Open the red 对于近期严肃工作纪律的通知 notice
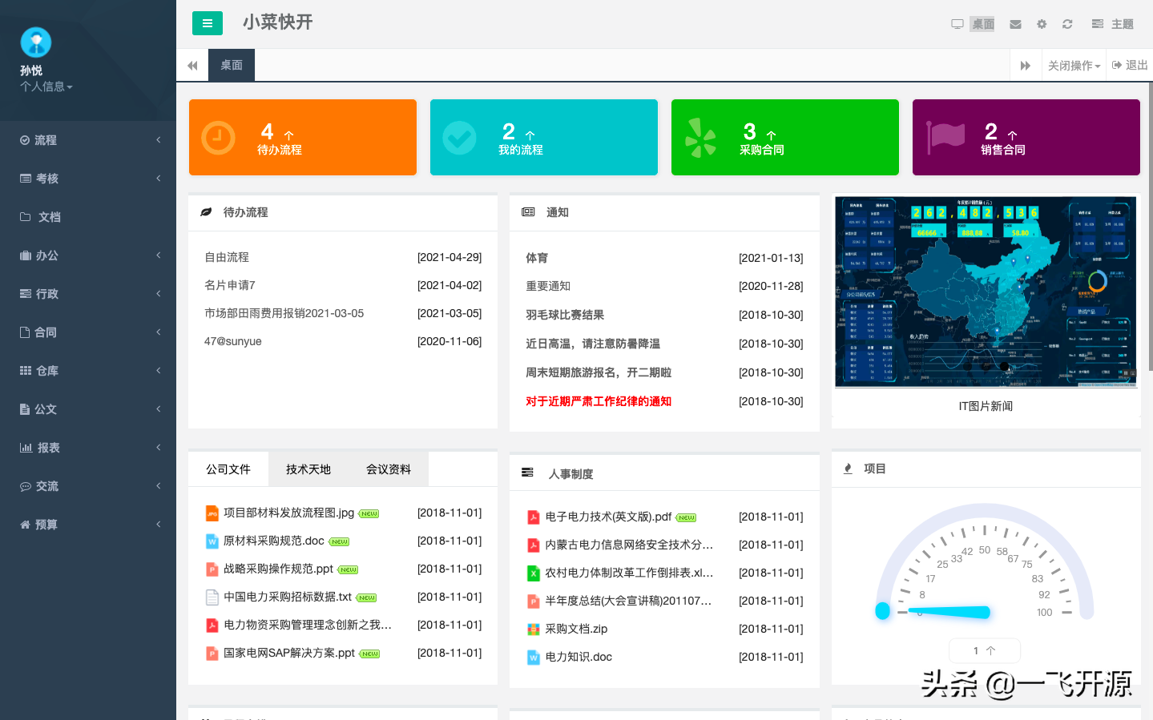The width and height of the screenshot is (1153, 720). click(599, 401)
